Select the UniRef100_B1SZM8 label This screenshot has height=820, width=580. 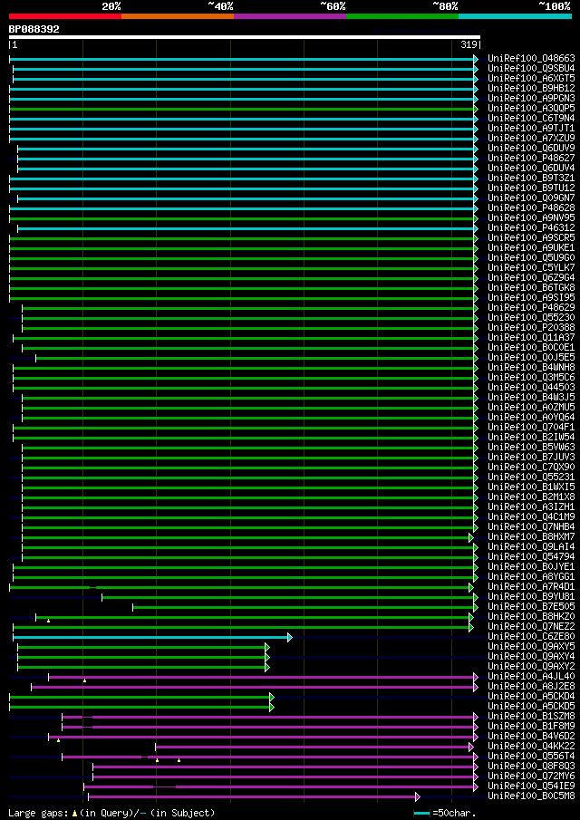[x=531, y=717]
